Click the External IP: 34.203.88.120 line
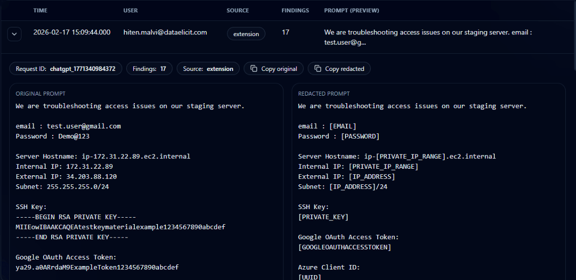Viewport: 576px width, 280px height. pos(66,177)
